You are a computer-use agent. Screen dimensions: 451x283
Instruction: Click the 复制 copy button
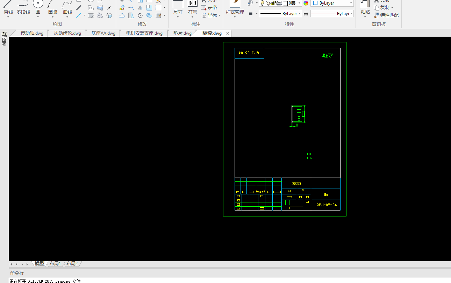coord(381,7)
